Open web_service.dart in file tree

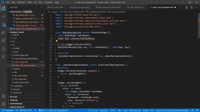click(x=22, y=82)
